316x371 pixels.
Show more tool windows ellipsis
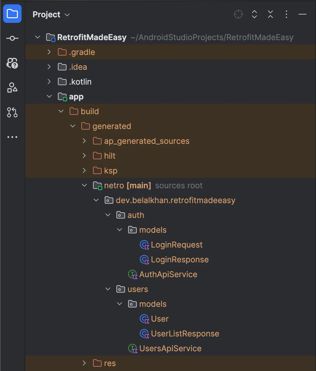point(12,137)
